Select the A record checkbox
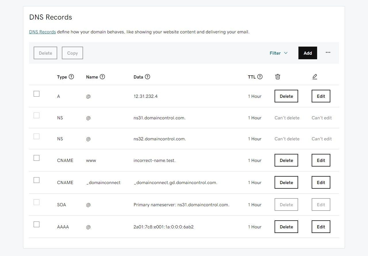The width and height of the screenshot is (368, 256). tap(37, 94)
